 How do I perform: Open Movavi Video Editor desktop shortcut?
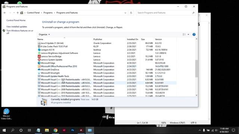[x=6, y=114]
